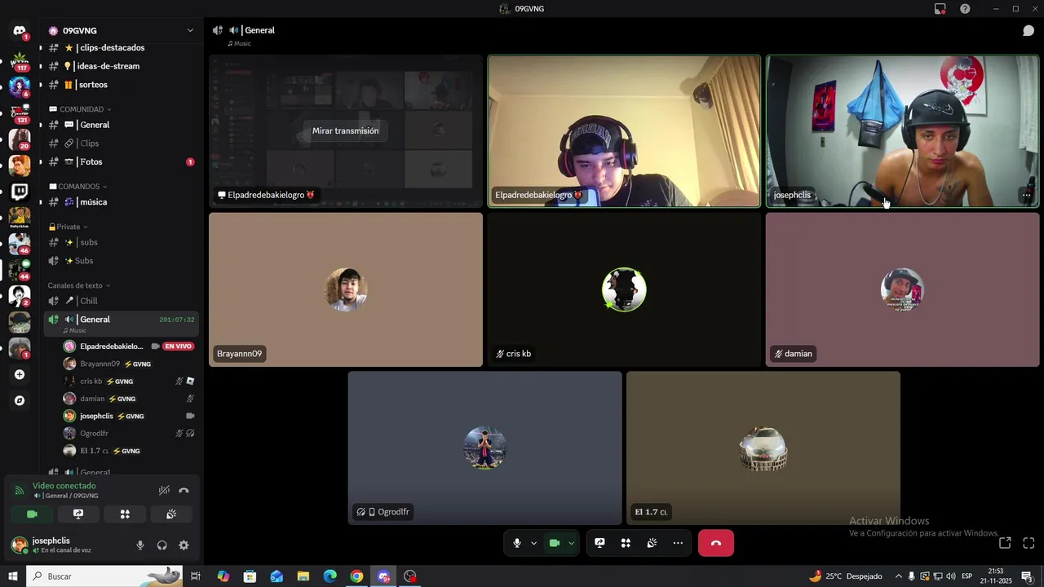
Task: Turn off camera in call control bar
Action: [555, 543]
